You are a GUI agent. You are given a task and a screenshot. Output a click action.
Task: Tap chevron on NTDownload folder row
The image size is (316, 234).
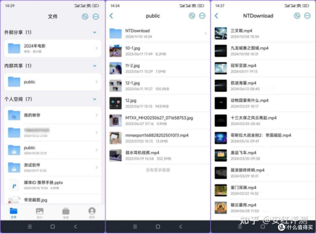[206, 33]
